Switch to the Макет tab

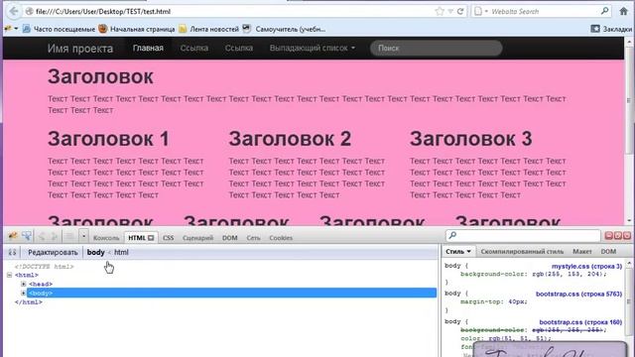[582, 251]
